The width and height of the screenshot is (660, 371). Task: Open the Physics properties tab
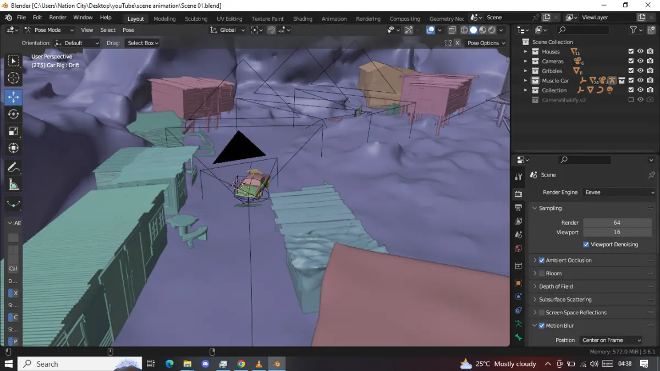[x=518, y=296]
